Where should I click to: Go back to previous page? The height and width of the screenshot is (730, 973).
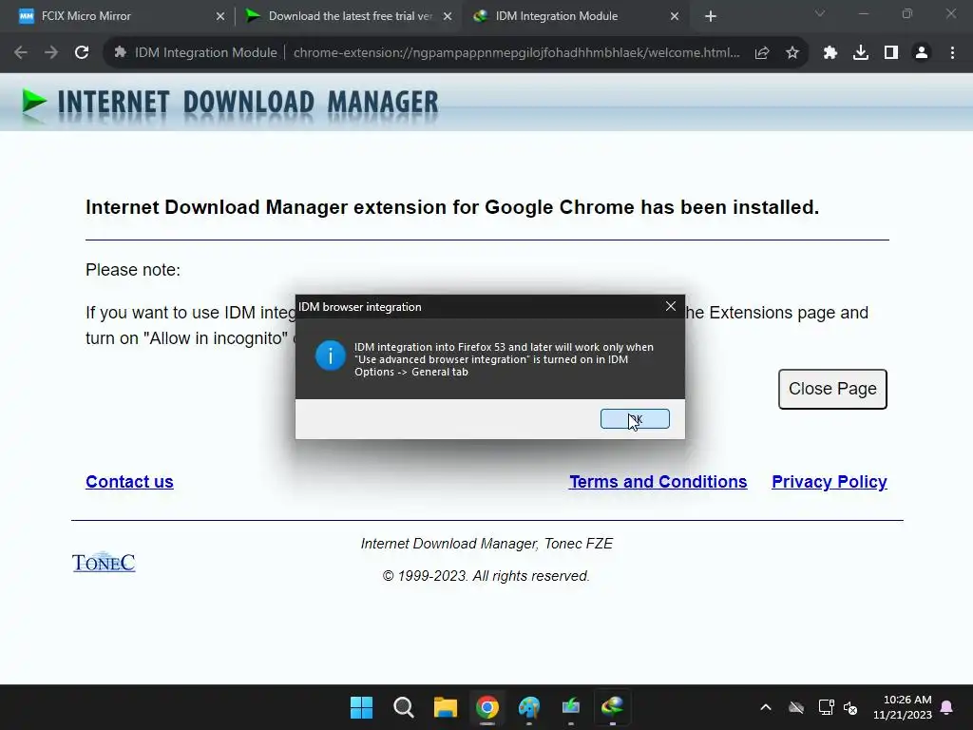tap(21, 53)
